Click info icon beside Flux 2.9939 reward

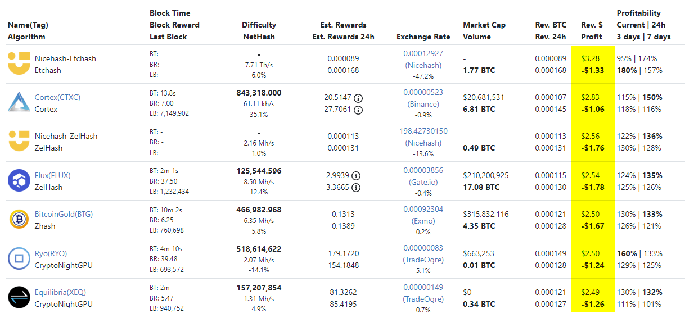[x=356, y=175]
